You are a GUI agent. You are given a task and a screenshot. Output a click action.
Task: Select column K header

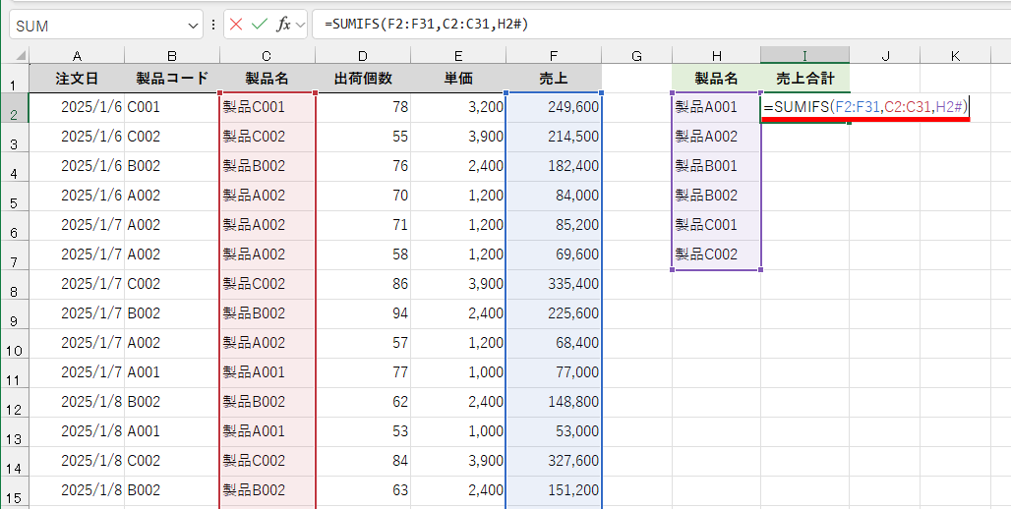(955, 56)
